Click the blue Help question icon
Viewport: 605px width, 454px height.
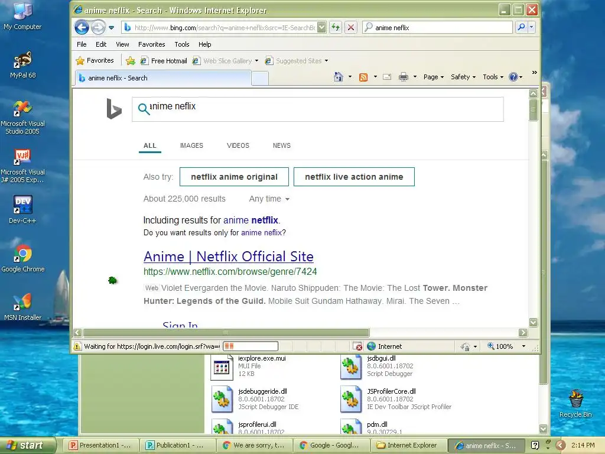[513, 77]
